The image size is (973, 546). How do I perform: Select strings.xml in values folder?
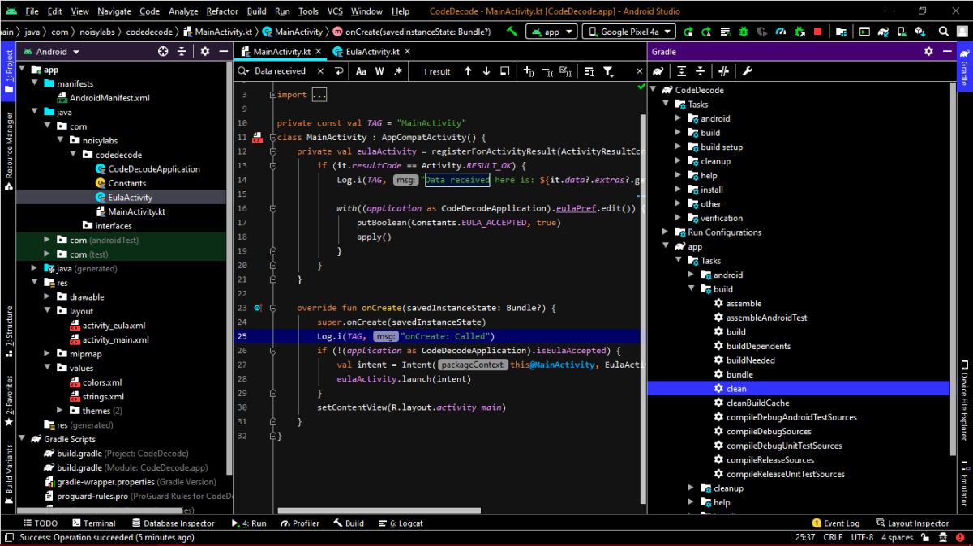[x=96, y=396]
